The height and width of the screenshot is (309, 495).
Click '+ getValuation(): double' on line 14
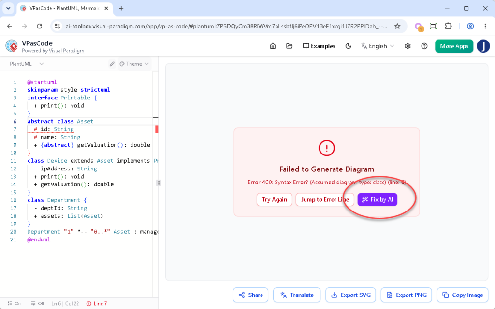73,184
